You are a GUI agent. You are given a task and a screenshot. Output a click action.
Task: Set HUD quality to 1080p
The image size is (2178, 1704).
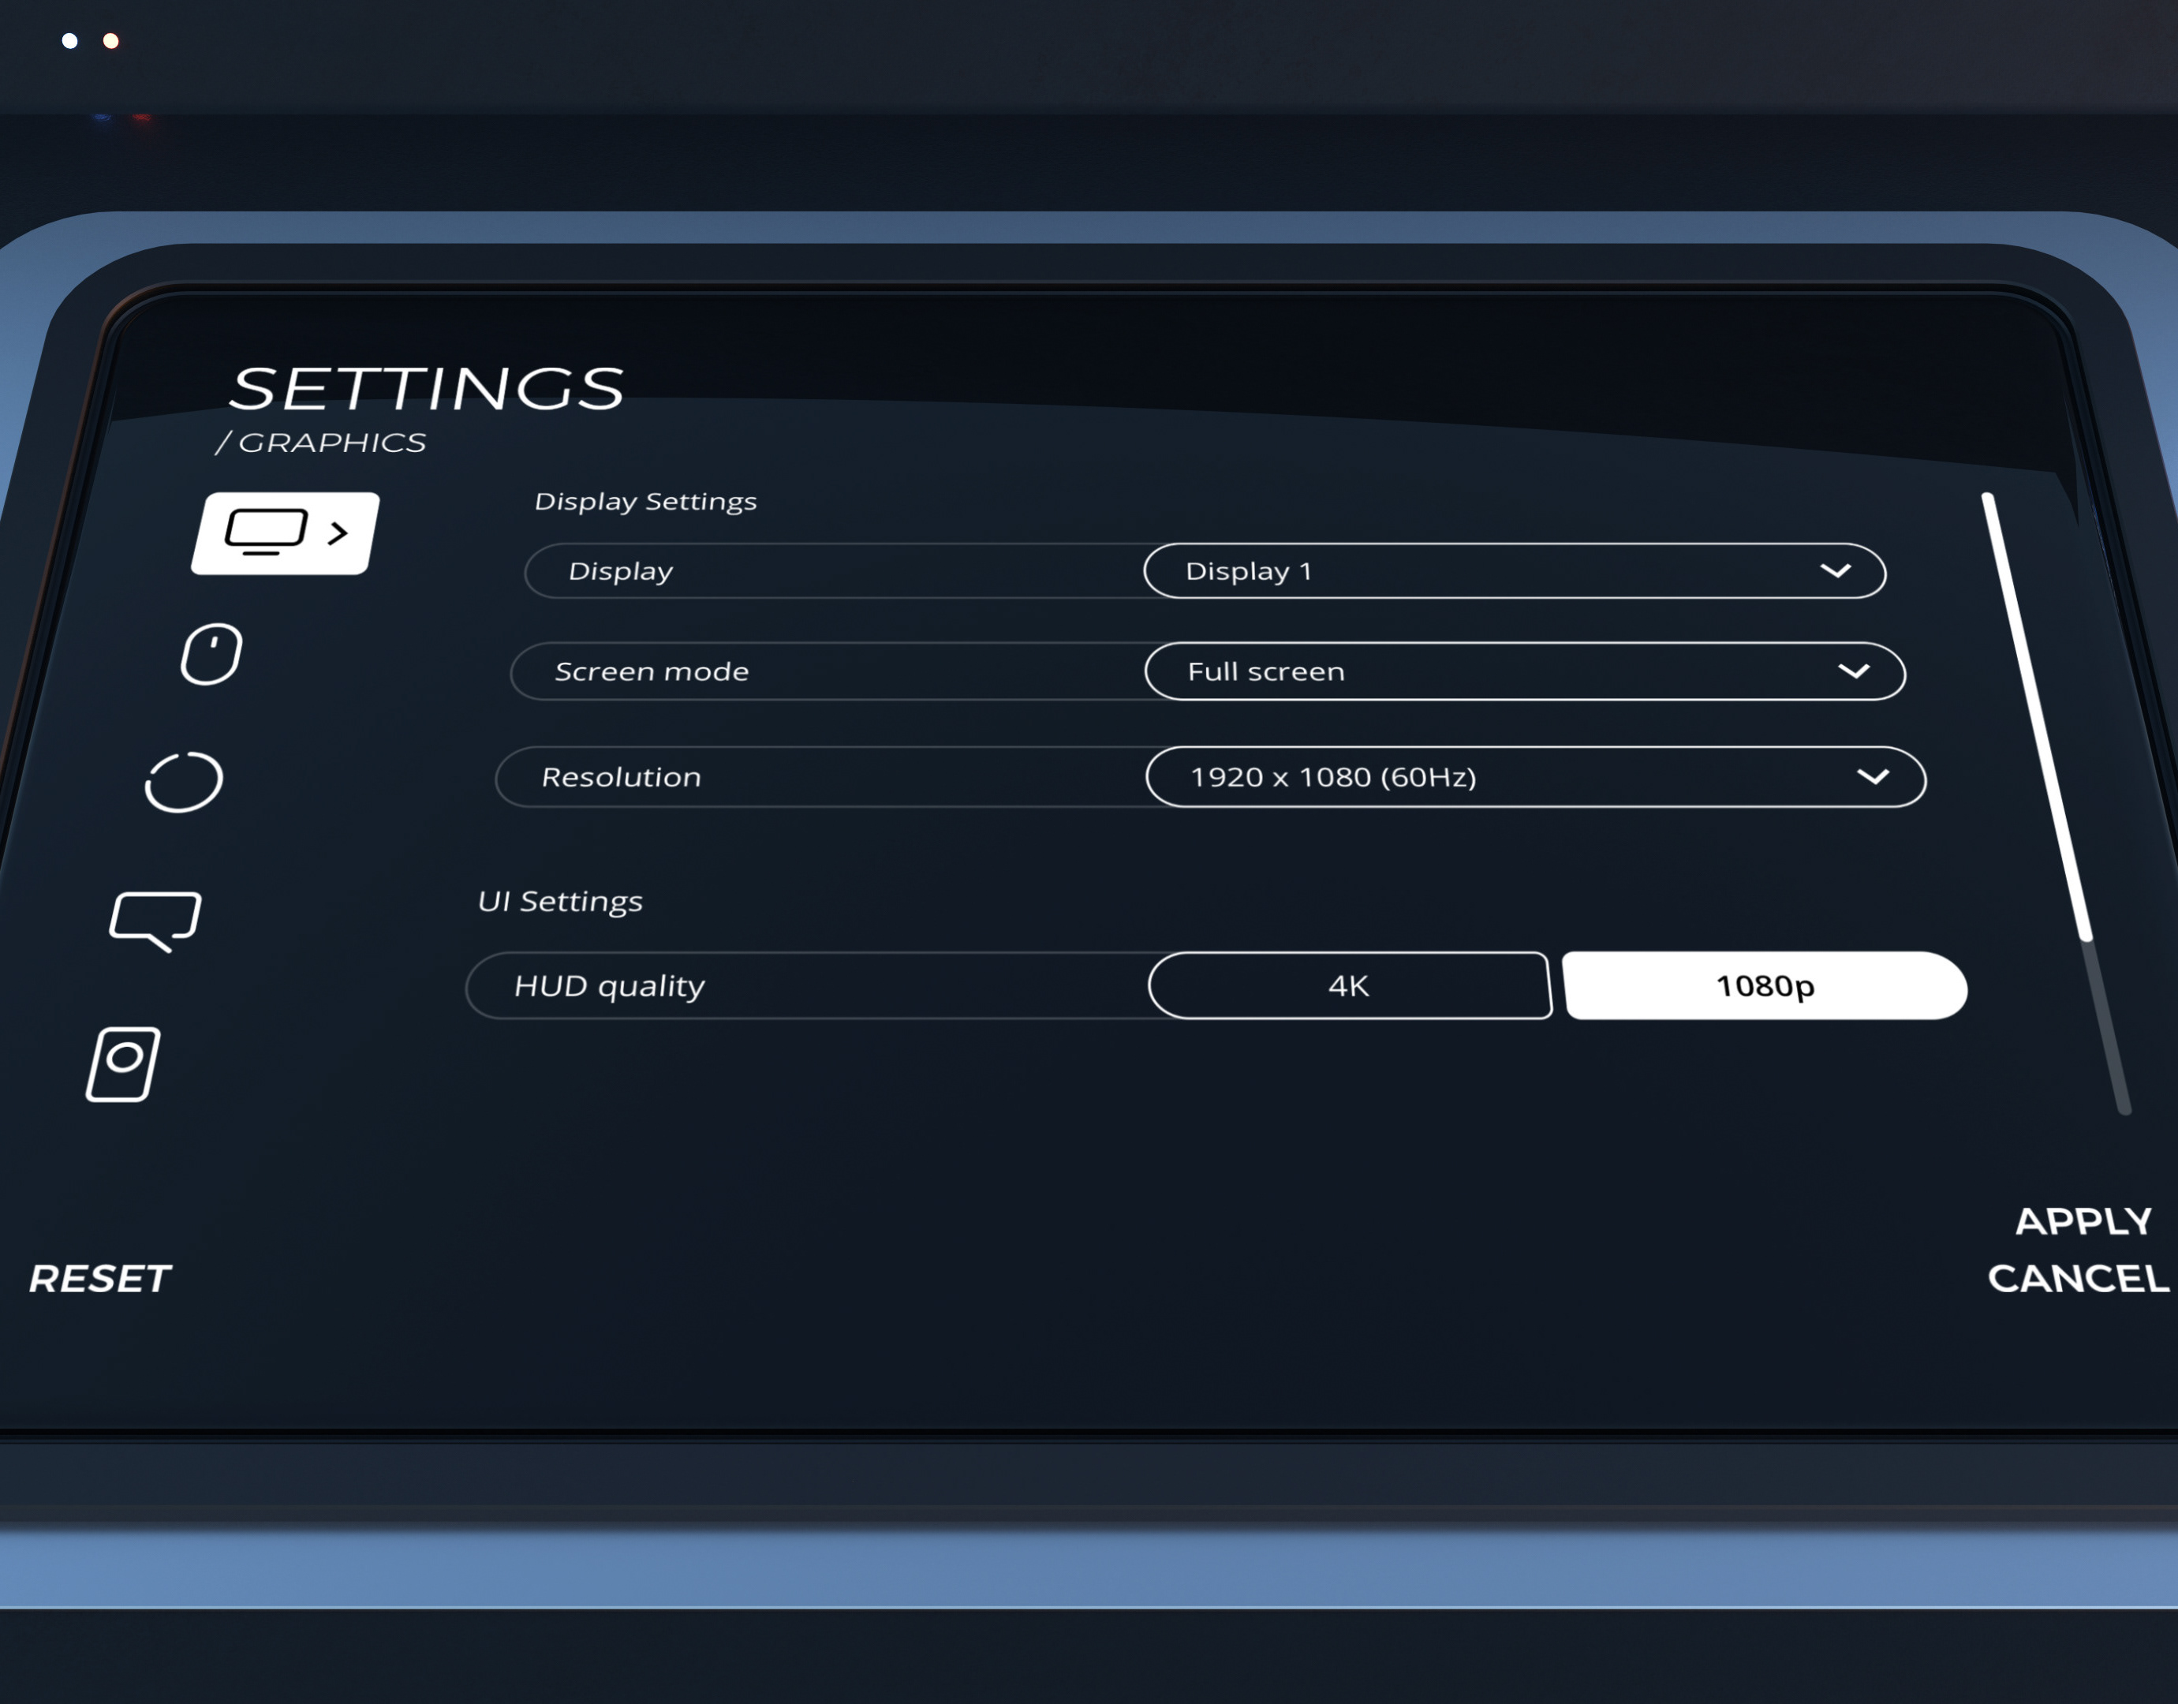click(x=1764, y=985)
